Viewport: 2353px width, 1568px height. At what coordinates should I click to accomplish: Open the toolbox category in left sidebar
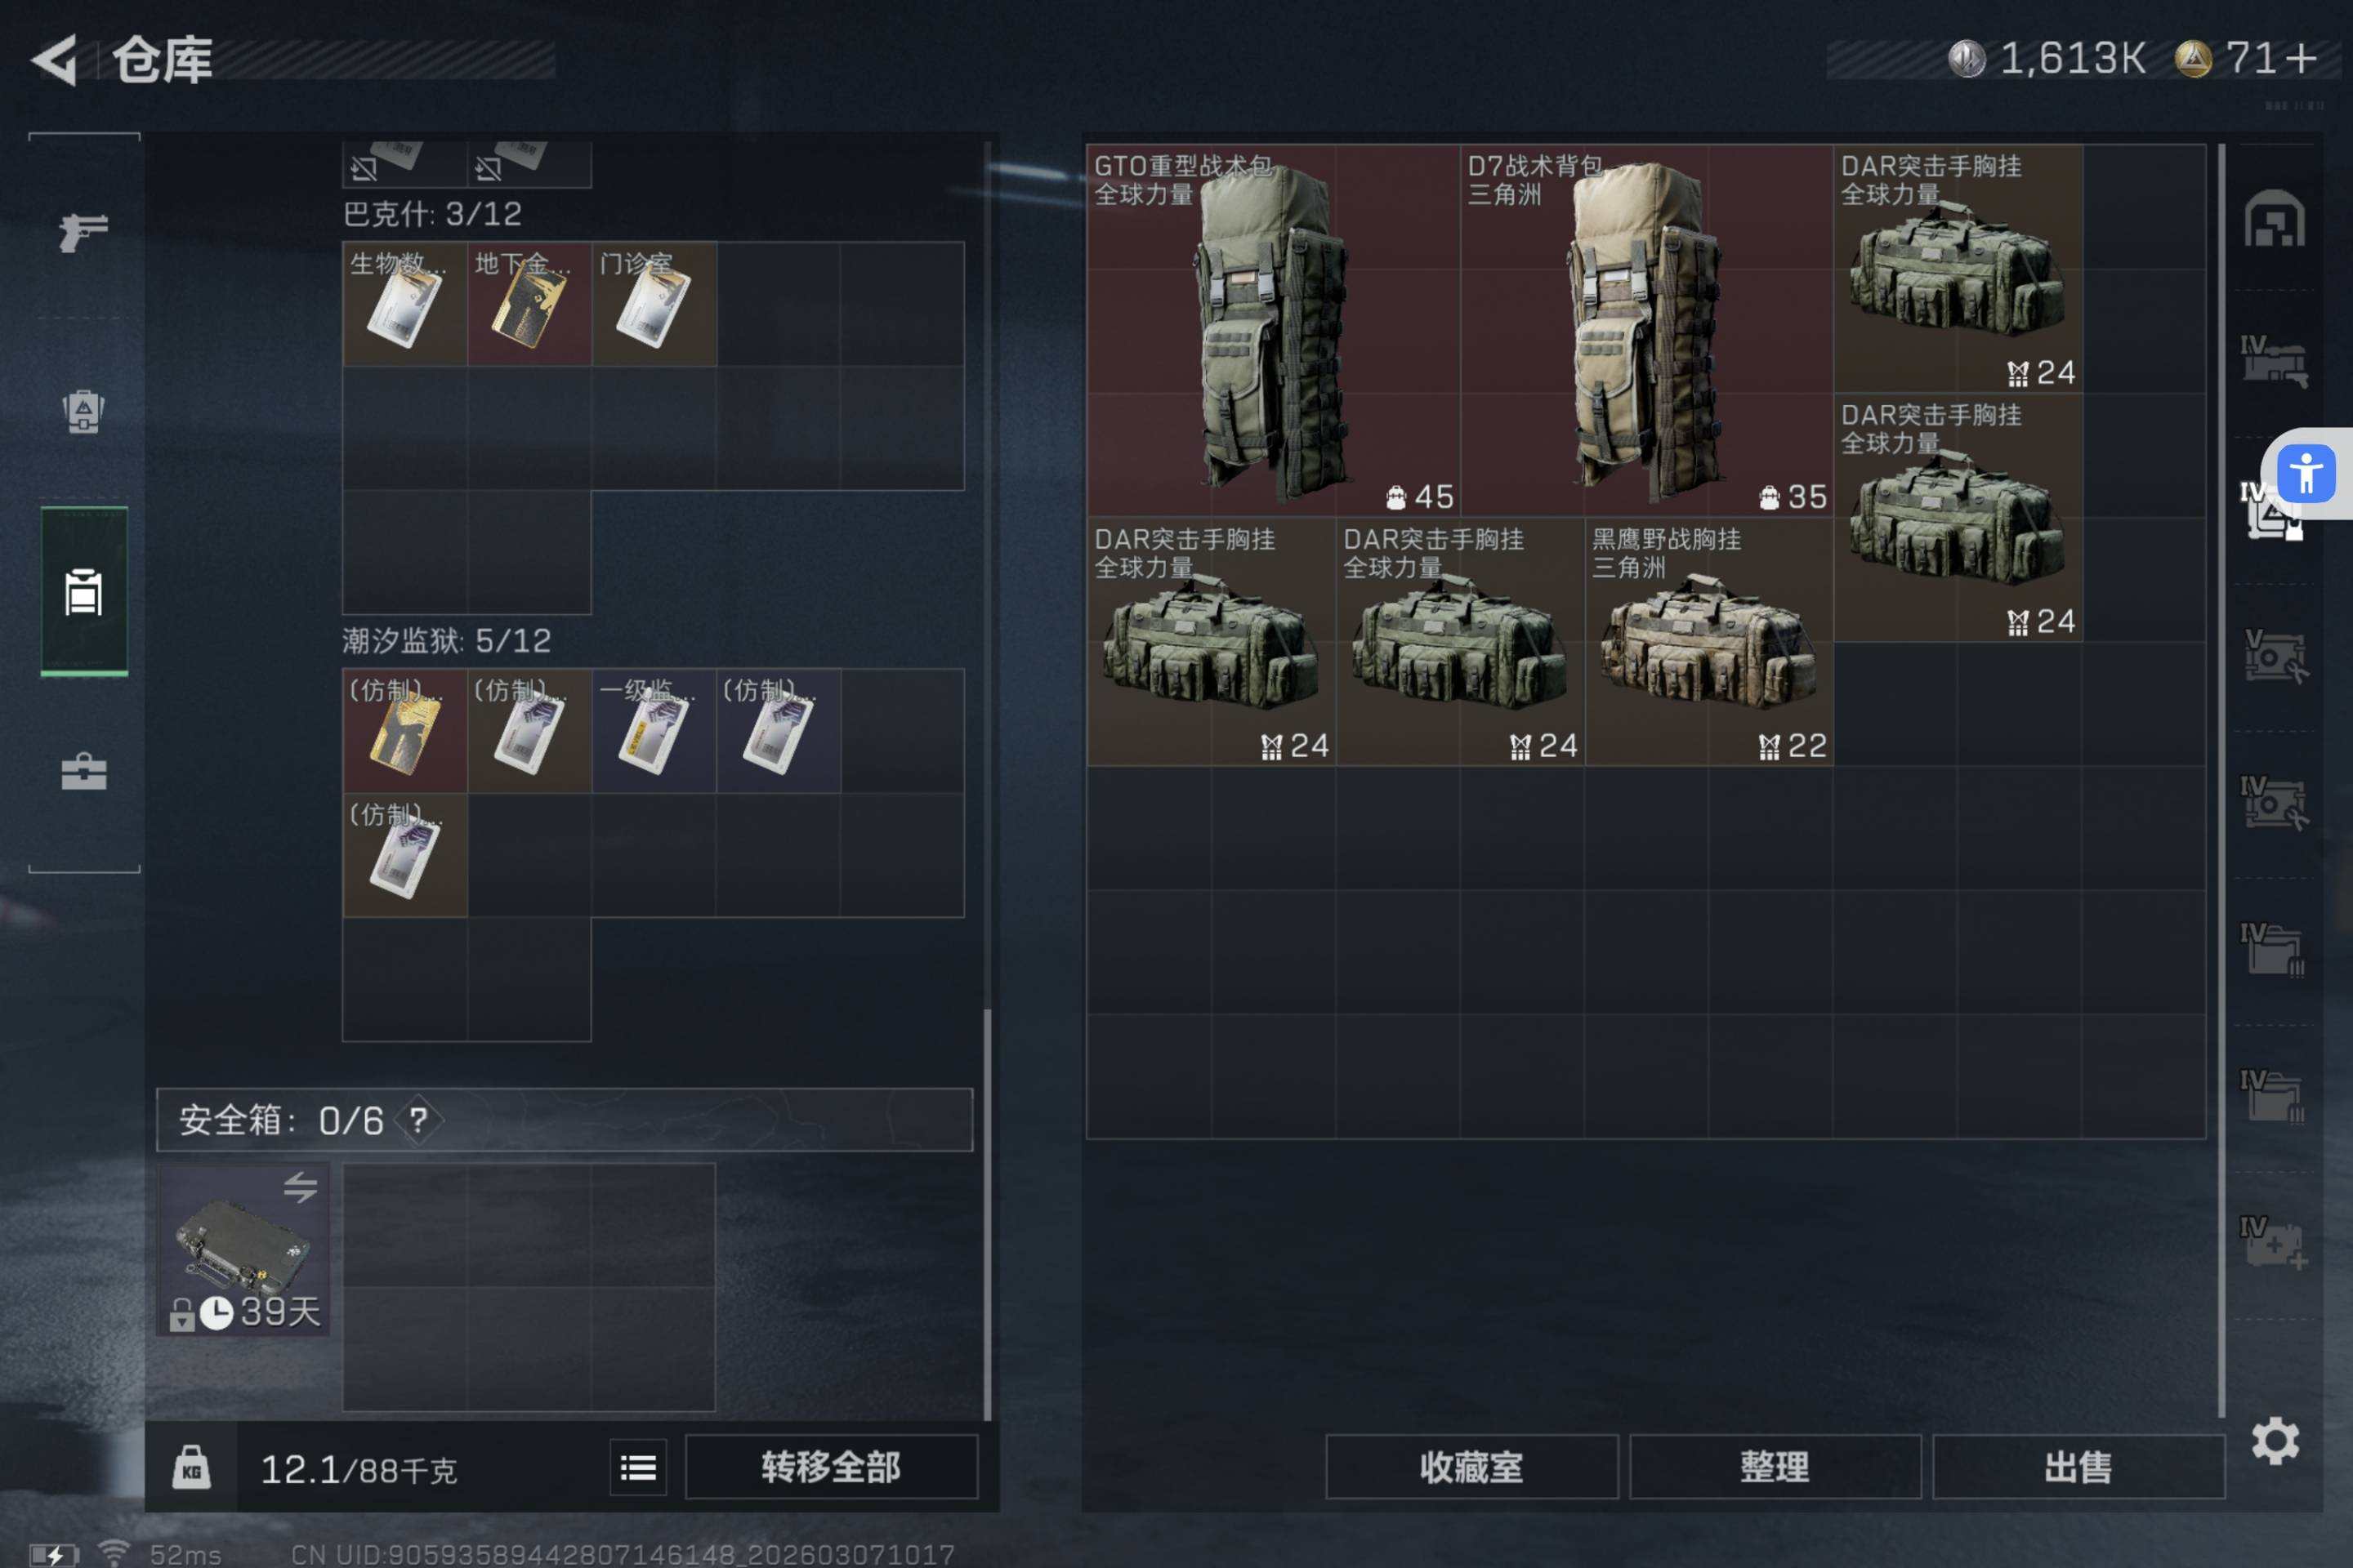pyautogui.click(x=84, y=771)
